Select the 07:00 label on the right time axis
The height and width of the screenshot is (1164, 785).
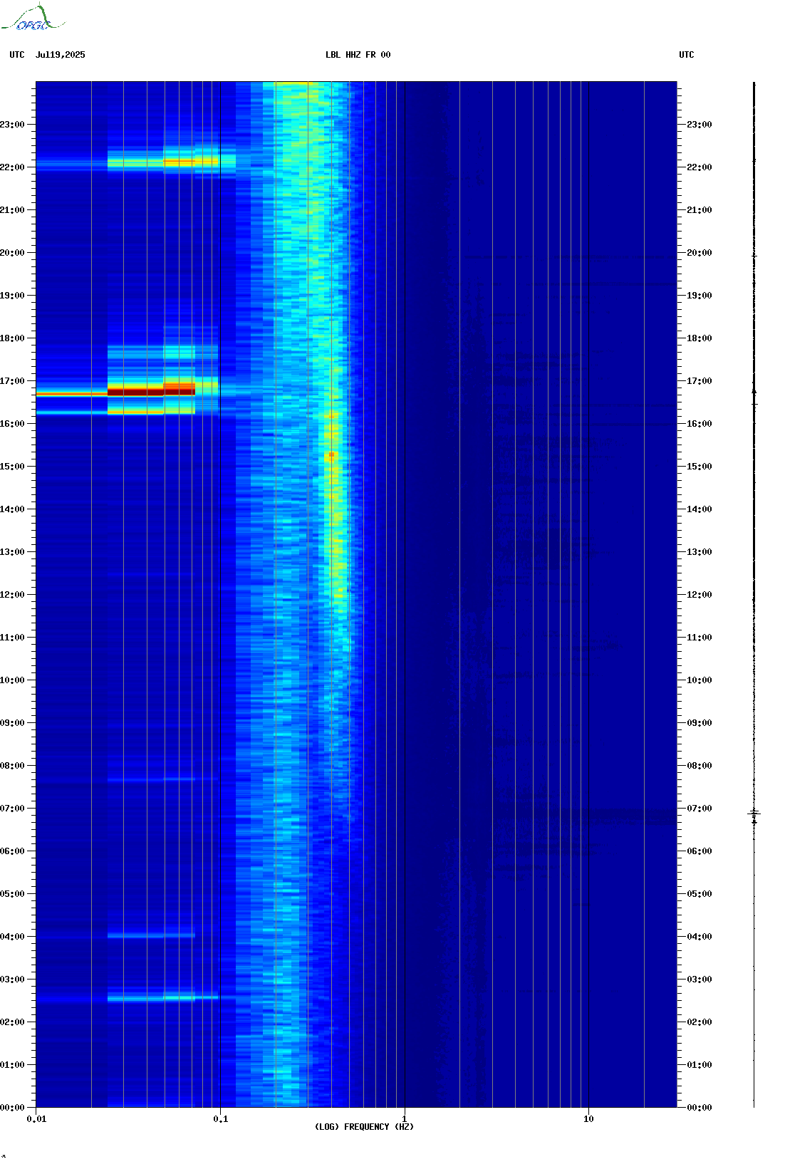click(700, 809)
